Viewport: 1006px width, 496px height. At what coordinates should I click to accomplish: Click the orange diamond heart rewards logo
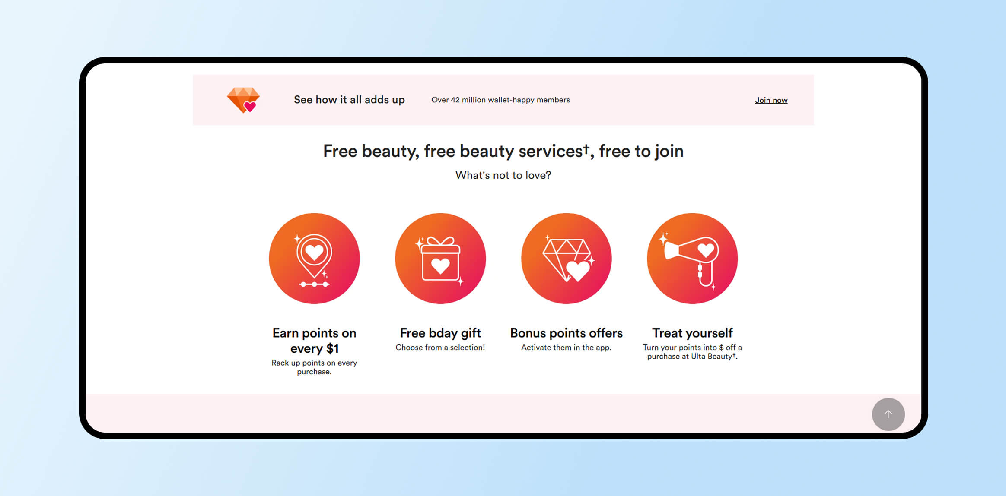tap(243, 100)
